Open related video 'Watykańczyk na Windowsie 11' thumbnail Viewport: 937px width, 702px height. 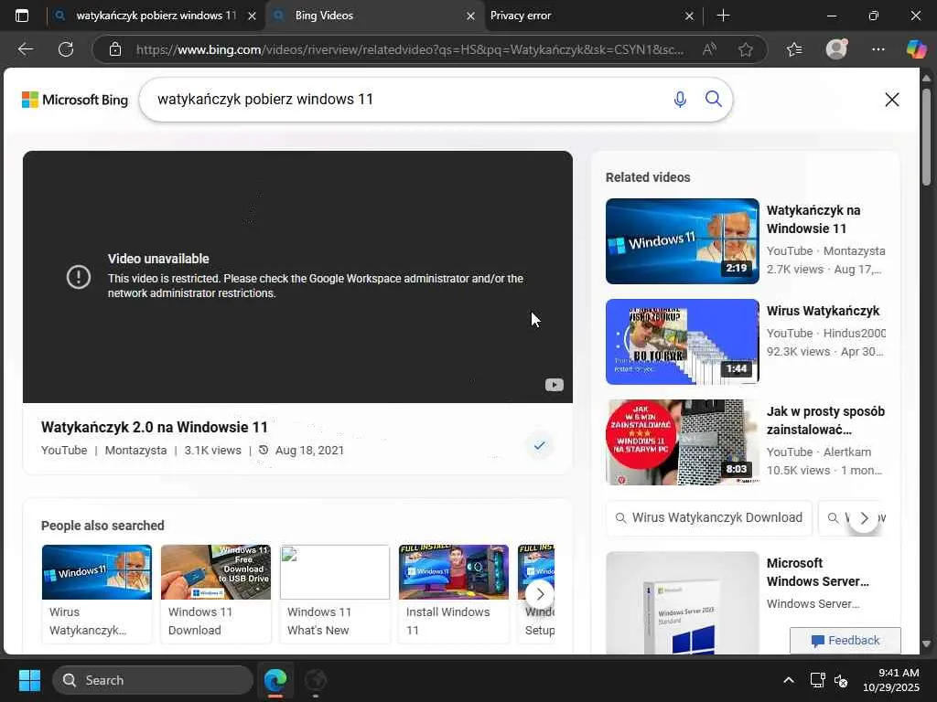point(682,241)
